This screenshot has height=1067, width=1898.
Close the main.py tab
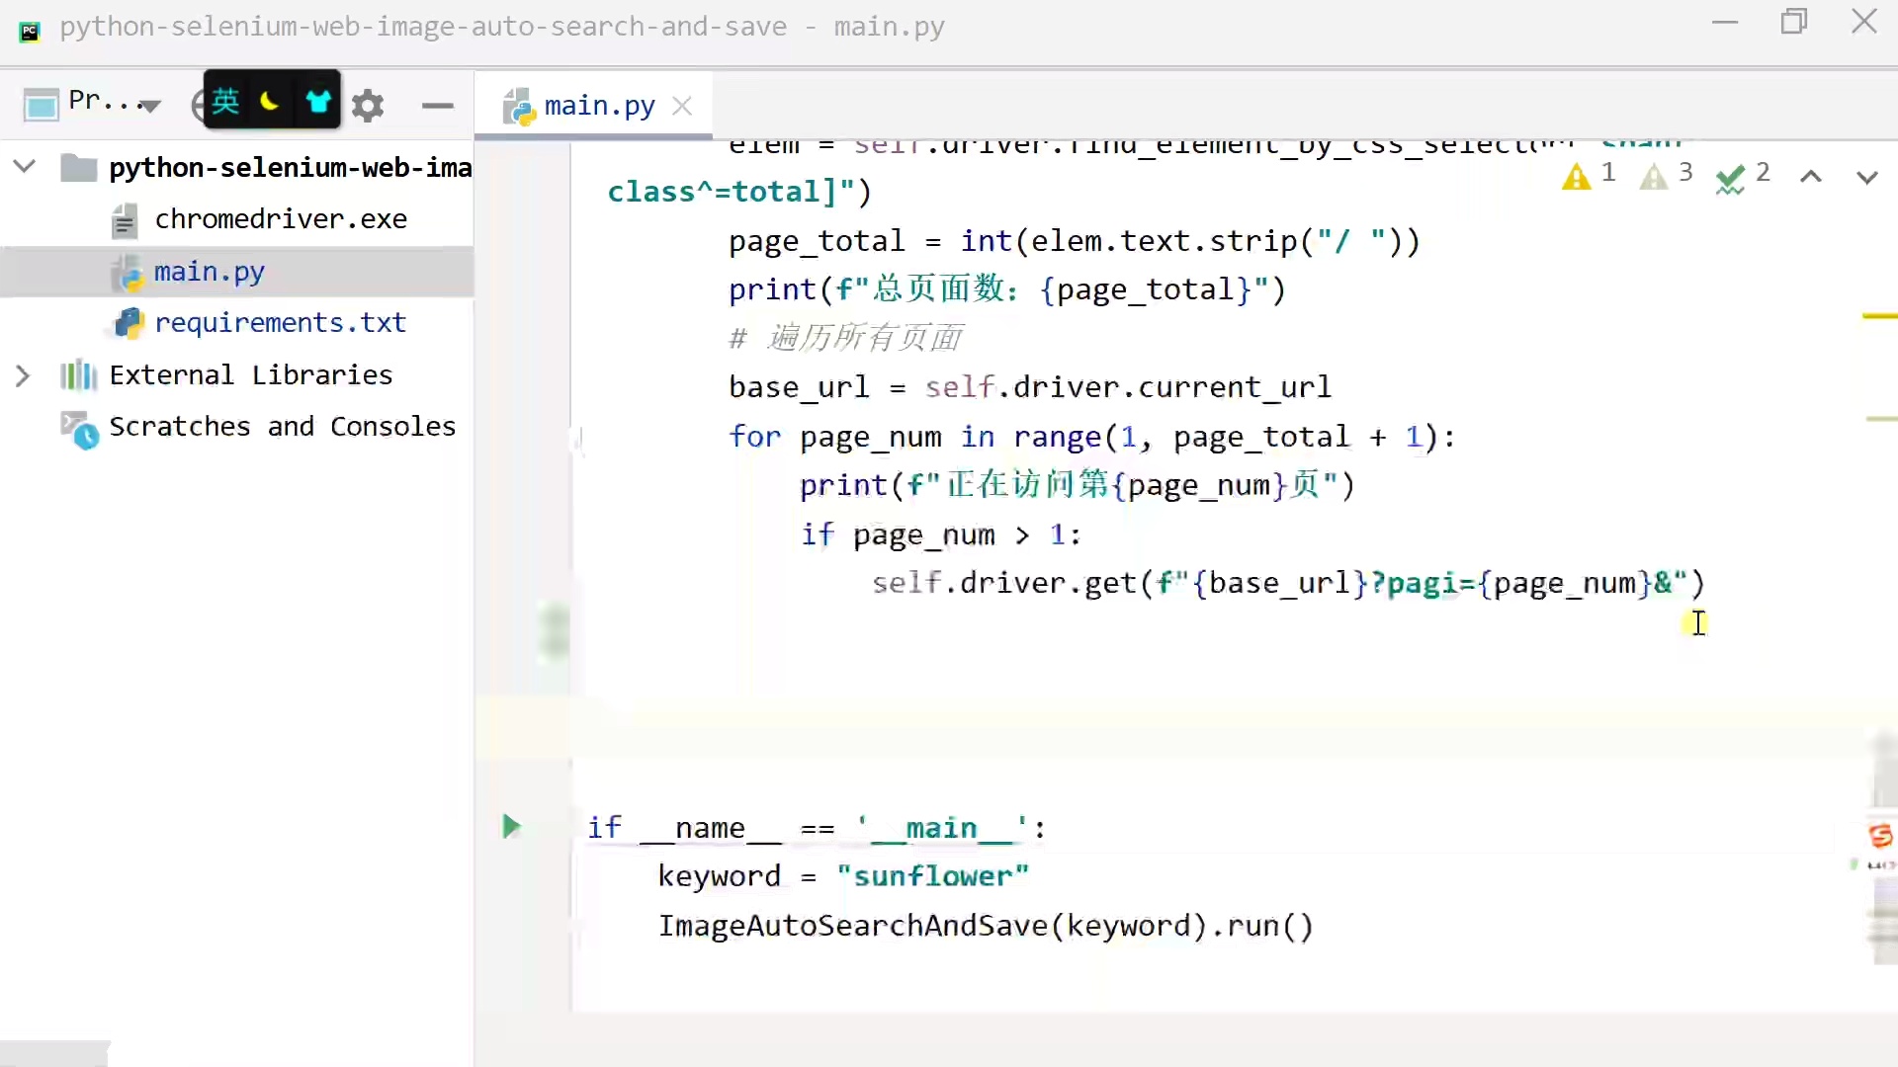coord(681,106)
